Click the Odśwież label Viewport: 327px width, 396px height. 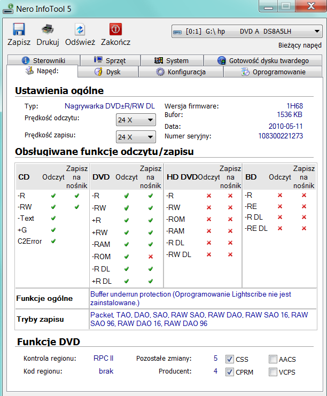click(80, 42)
